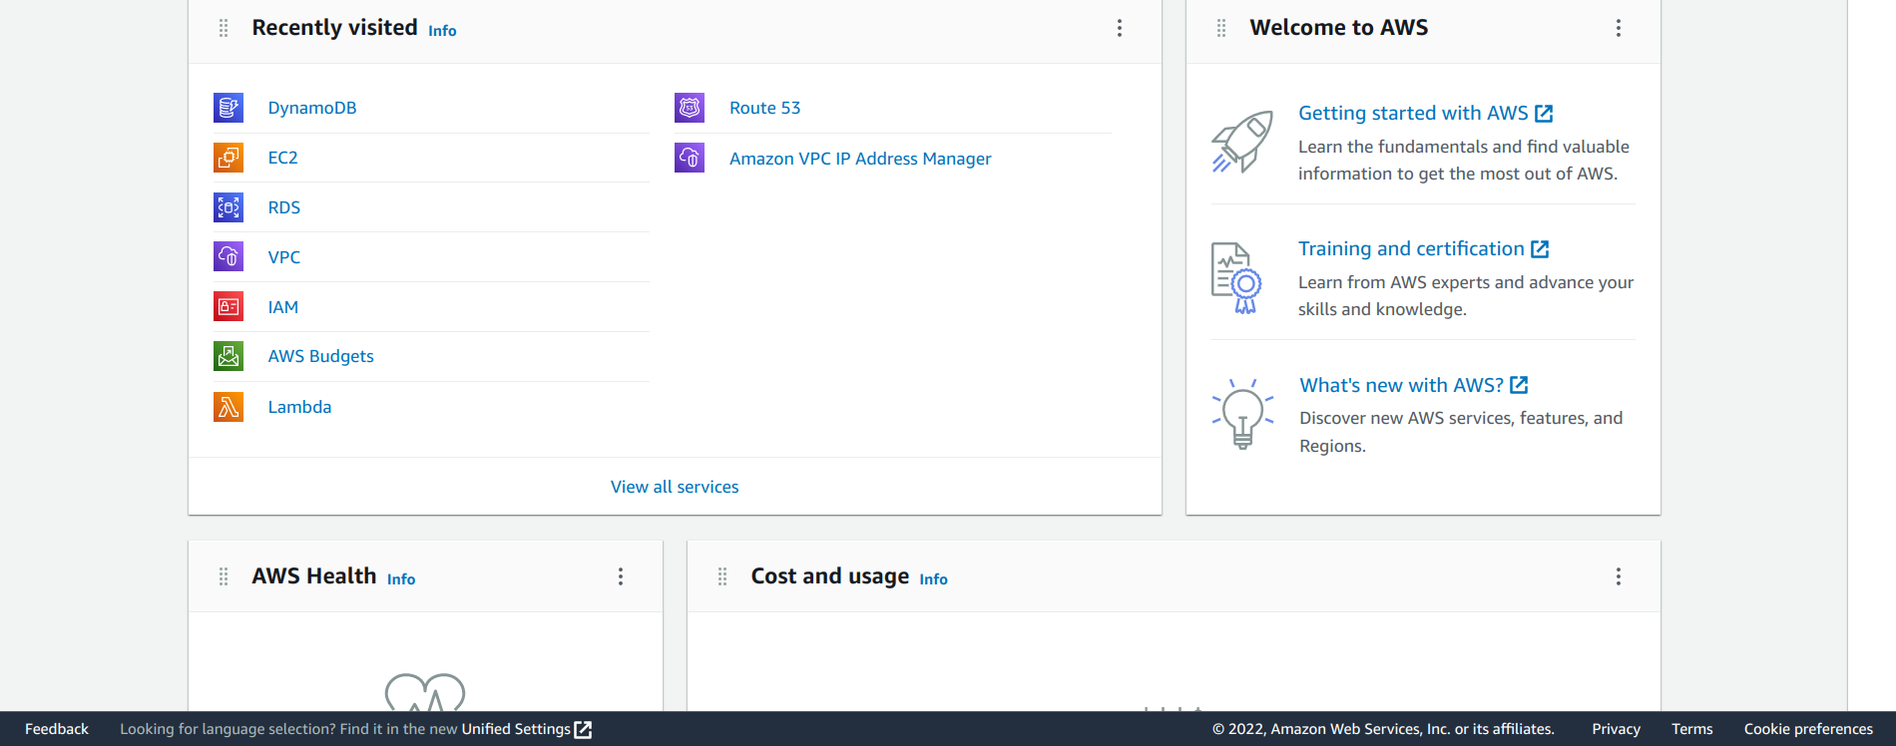The width and height of the screenshot is (1896, 746).
Task: Open the AWS Budgets link
Action: click(x=321, y=356)
